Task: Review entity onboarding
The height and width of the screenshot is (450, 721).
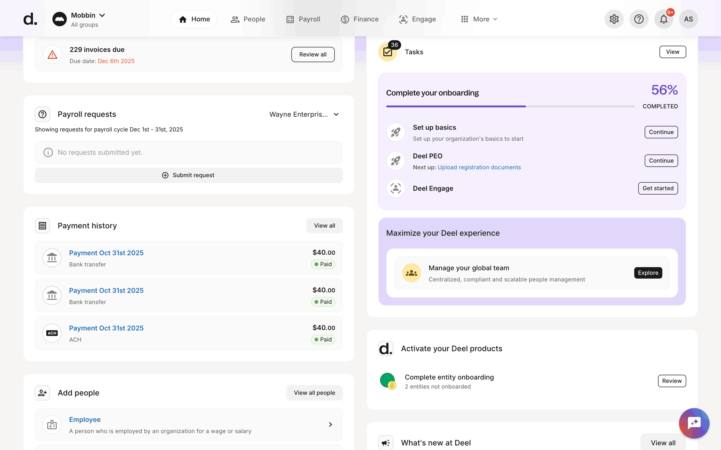Action: (672, 381)
